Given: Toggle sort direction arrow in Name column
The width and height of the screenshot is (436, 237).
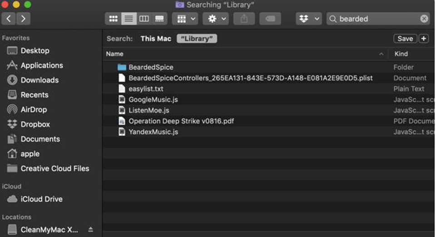Looking at the screenshot, I should coord(381,54).
